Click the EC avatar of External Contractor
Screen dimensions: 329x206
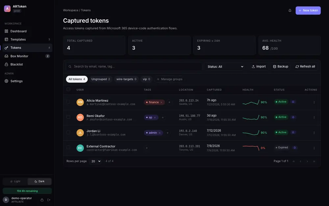[x=80, y=148]
